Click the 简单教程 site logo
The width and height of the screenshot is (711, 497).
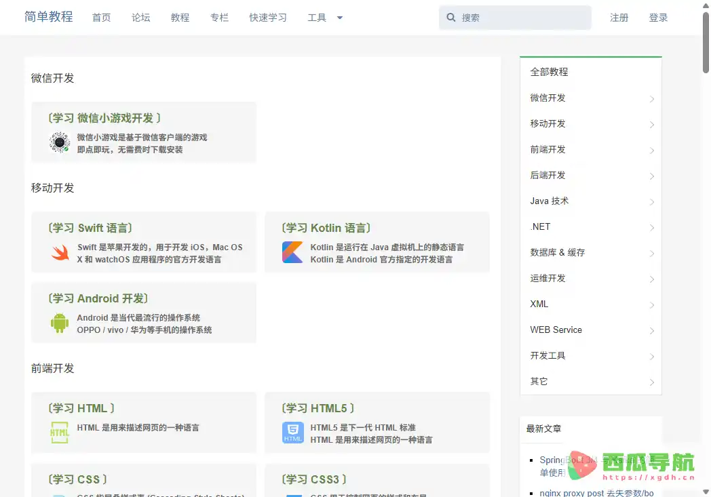(x=49, y=17)
